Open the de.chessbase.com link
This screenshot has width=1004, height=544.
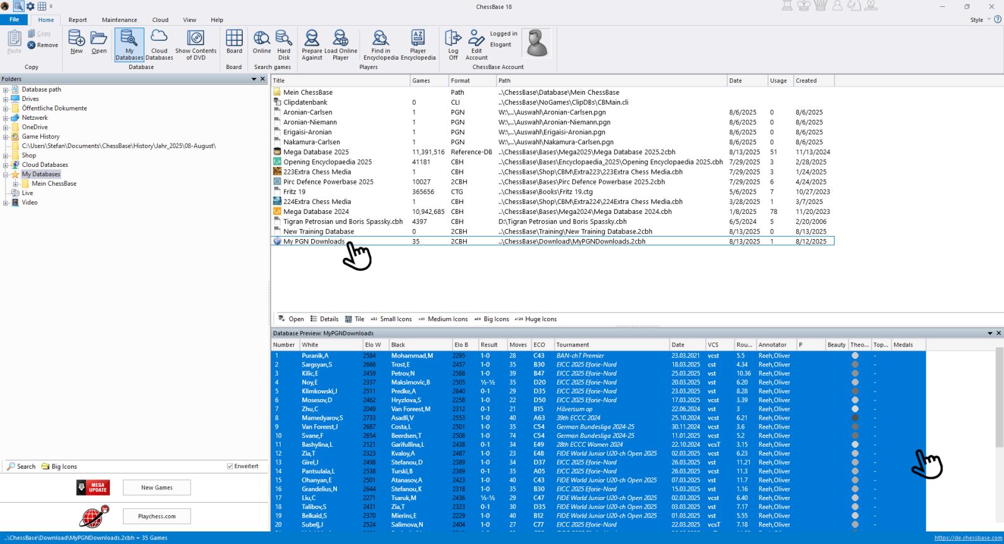[968, 538]
